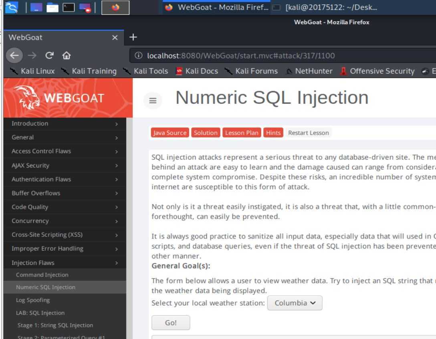Expand the Concurrency category
Screen dimensions: 436x339
click(x=65, y=221)
